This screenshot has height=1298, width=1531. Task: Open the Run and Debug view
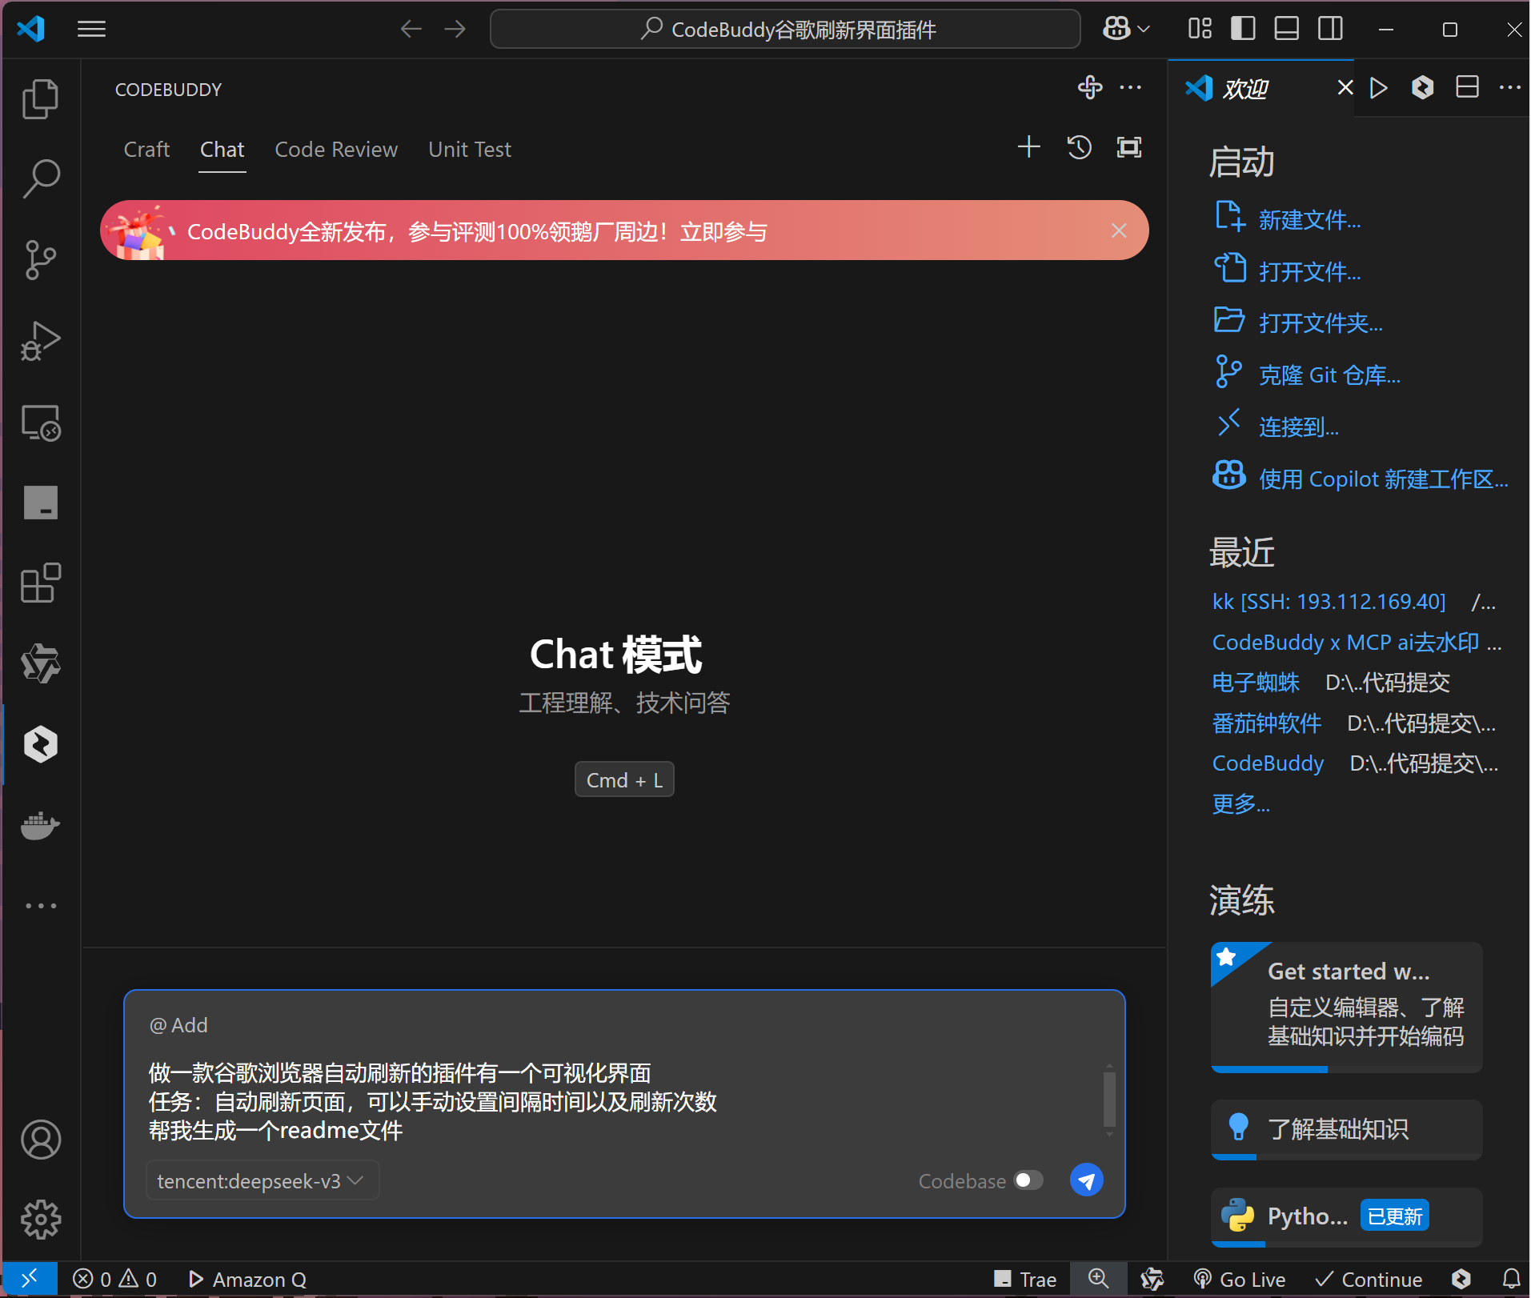pyautogui.click(x=40, y=340)
